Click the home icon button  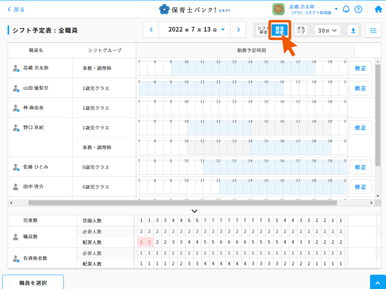(378, 9)
